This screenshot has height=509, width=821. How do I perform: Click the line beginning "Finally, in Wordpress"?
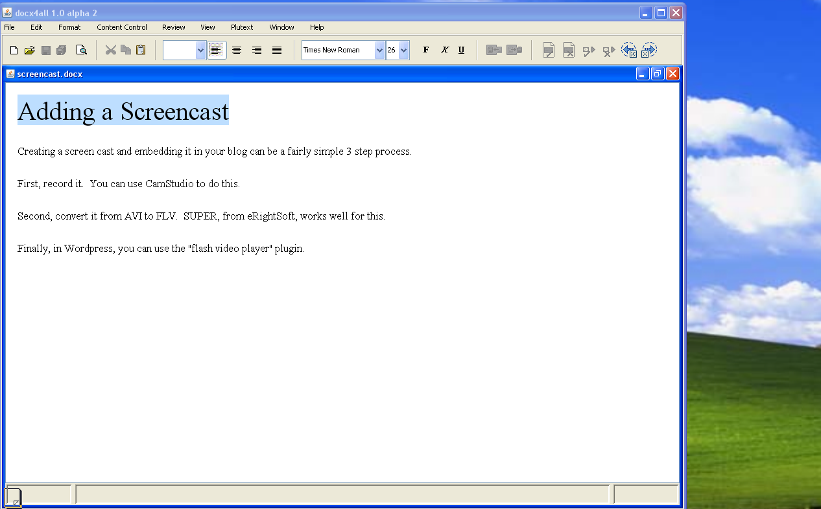161,249
